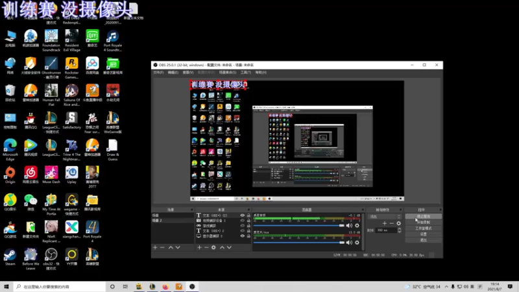Screen dimensions: 519x292
Task: Click the 退出 exit button in OBS
Action: [x=423, y=240]
